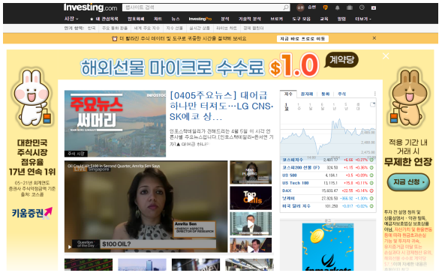Select the 5년 chart timeframe

pos(346,106)
